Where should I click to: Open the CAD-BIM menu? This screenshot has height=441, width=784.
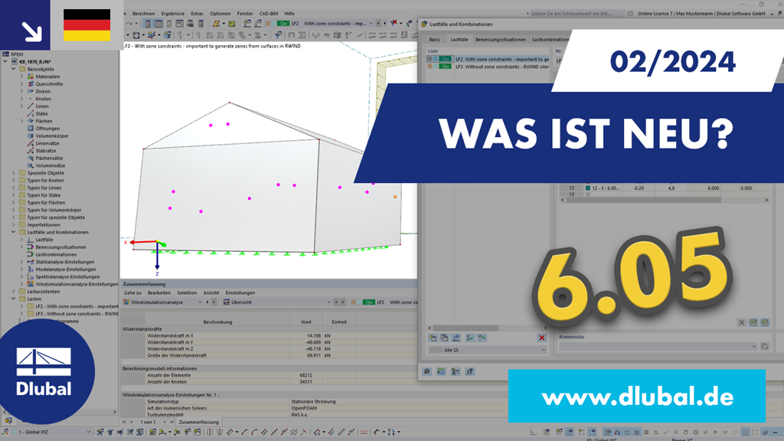(x=269, y=14)
